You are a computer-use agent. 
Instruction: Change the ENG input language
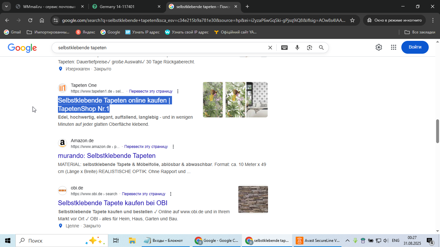click(396, 241)
